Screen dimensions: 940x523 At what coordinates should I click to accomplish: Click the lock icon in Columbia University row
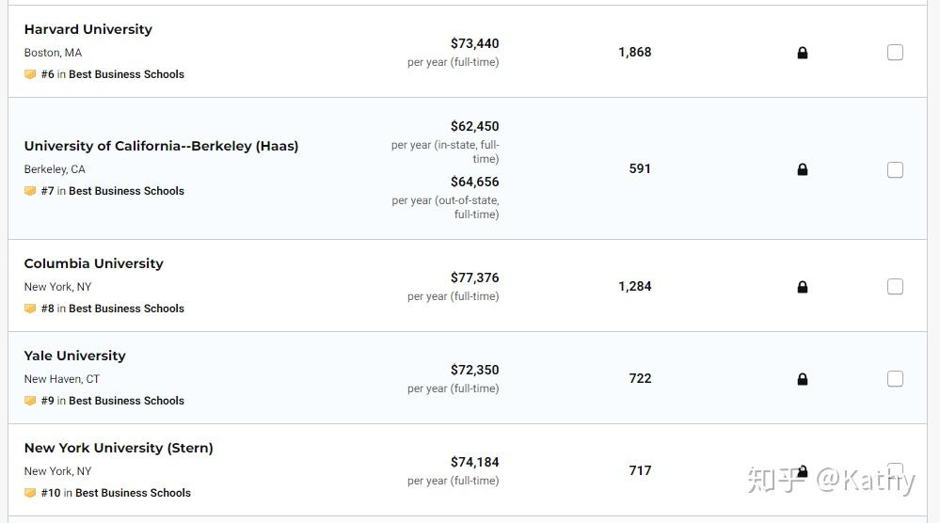click(x=803, y=287)
